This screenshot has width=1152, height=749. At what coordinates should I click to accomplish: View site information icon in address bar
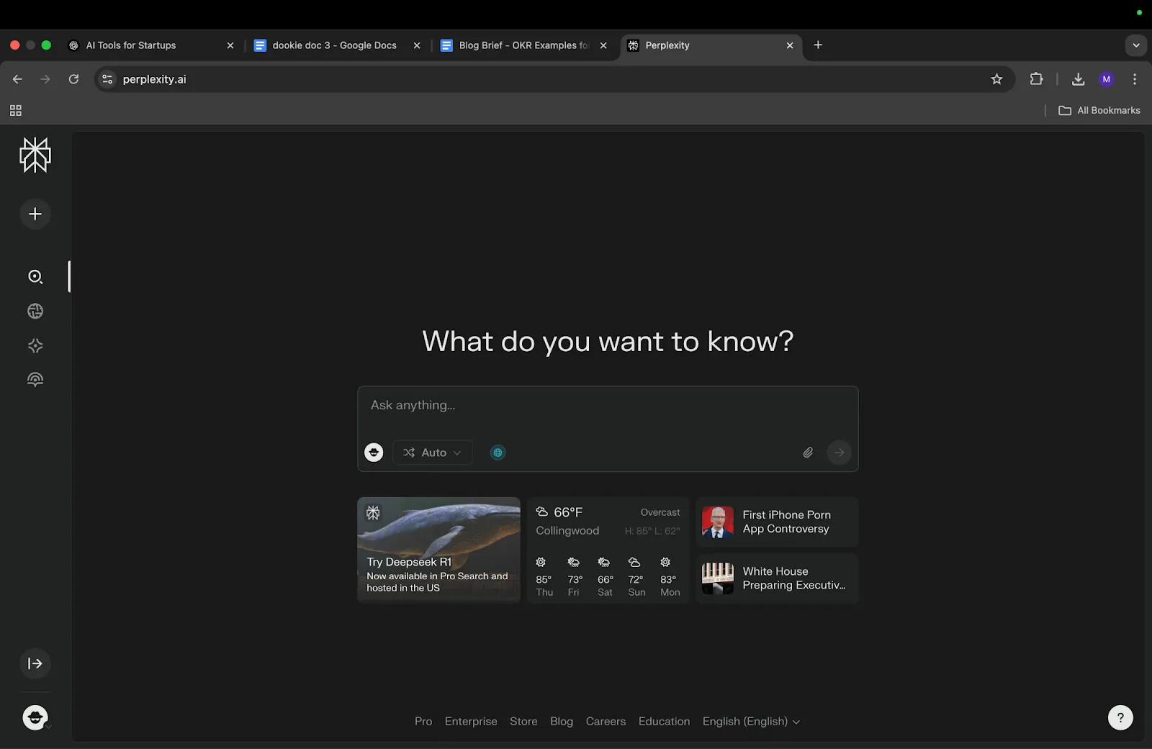coord(107,79)
